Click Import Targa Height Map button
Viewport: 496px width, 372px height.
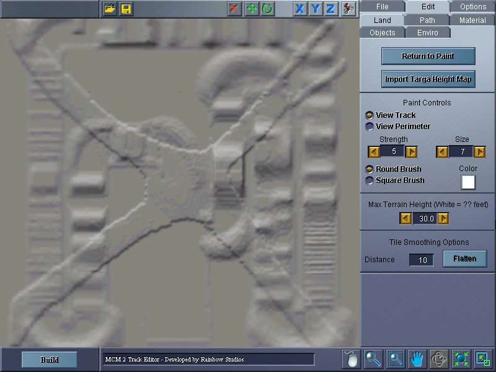pos(428,79)
